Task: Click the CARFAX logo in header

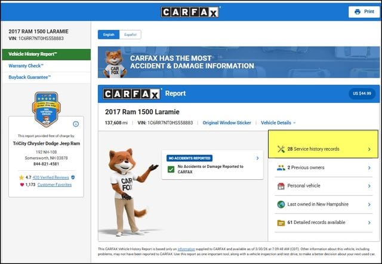Action: [190, 12]
